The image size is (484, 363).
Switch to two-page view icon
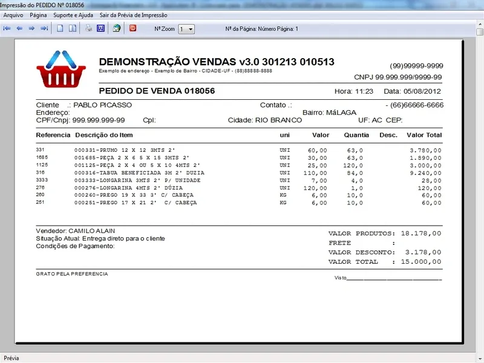(x=72, y=28)
